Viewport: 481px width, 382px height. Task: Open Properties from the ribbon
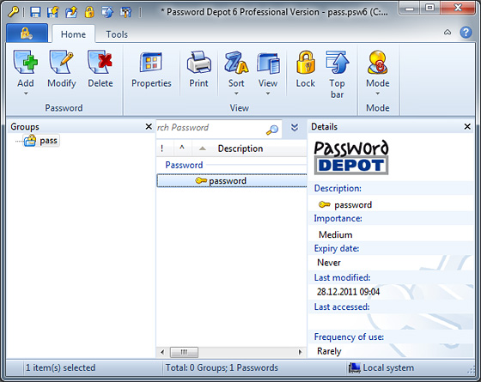click(151, 70)
